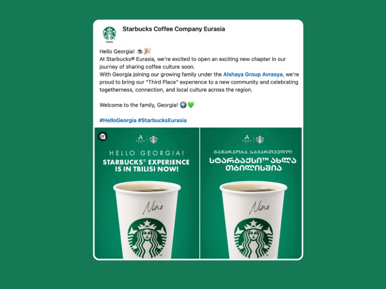This screenshot has height=289, width=386.
Task: Click the small Starbucks logo atop the Georgian poster
Action: (x=260, y=139)
